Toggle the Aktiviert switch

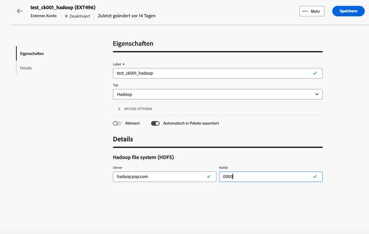coord(117,123)
